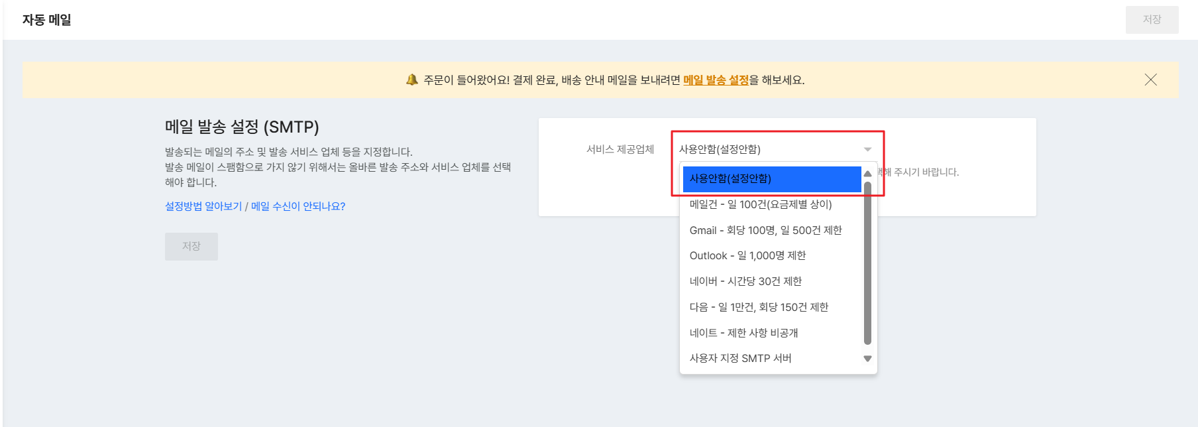Viewport: 1198px width, 427px height.
Task: Select 사용자 지정 SMTP 서버 option
Action: (x=740, y=358)
